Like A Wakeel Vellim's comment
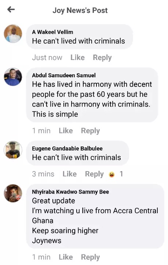Image resolution: width=168 pixels, height=265 pixels. point(77,57)
